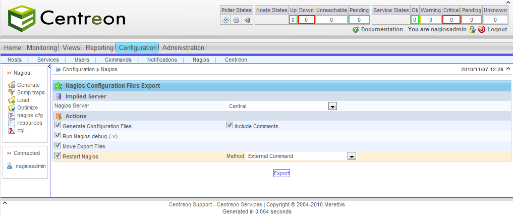Open the Centreon Support footer link
Screen dimensions: 513x216
pos(190,205)
